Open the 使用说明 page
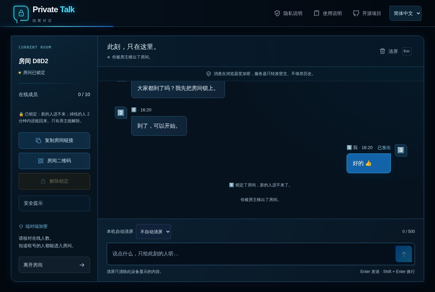The image size is (435, 292). click(328, 13)
